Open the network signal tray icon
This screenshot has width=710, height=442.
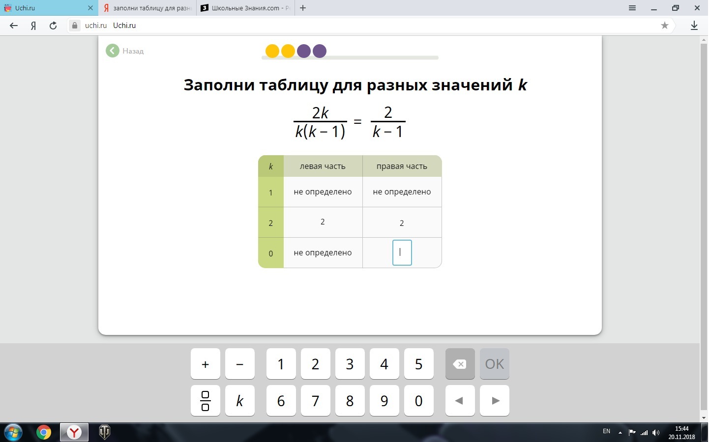[x=644, y=433]
